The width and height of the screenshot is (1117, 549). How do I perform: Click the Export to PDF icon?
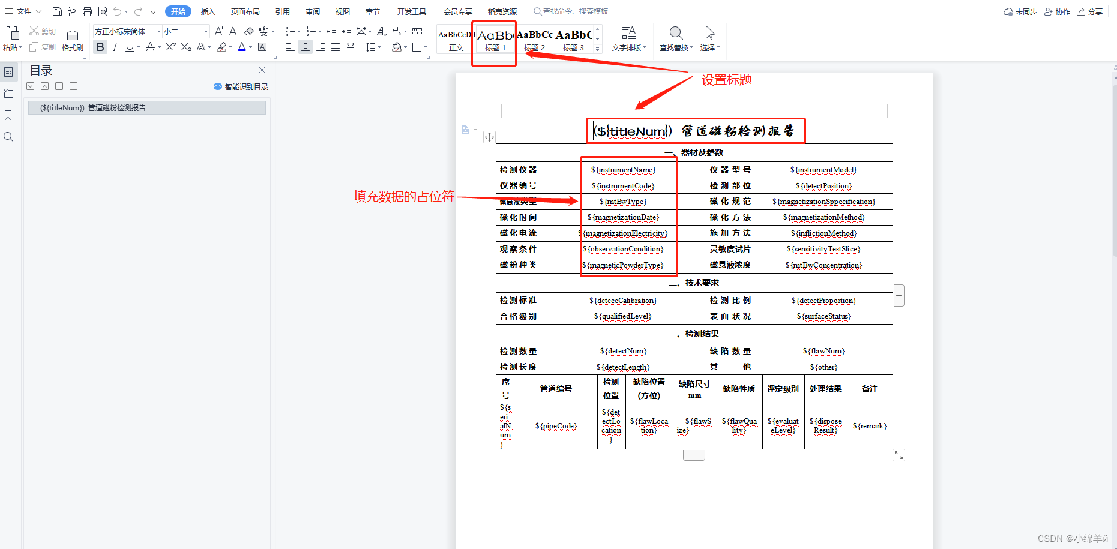click(x=73, y=11)
